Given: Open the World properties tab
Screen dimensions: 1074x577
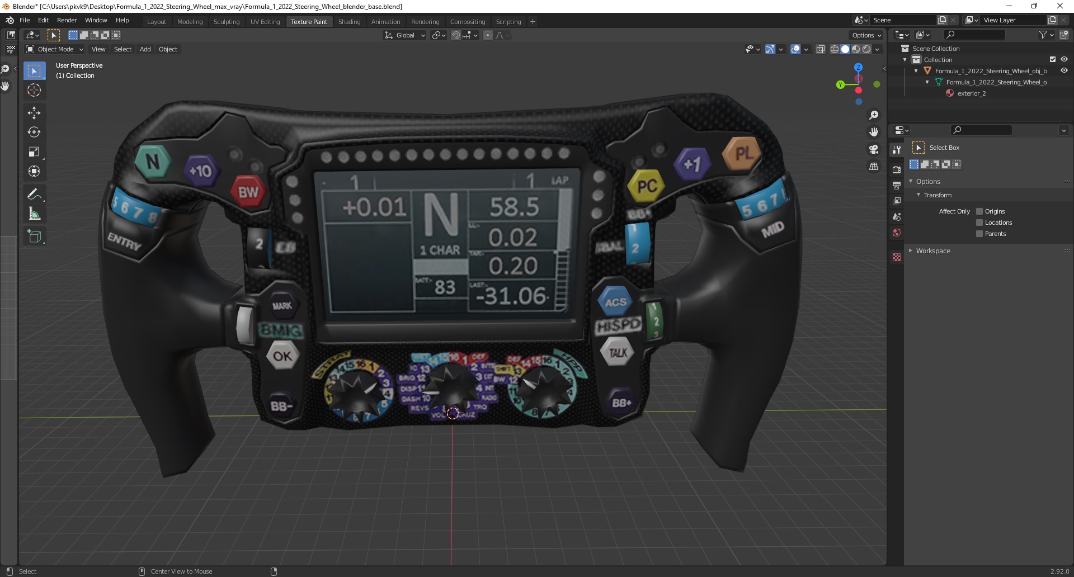Looking at the screenshot, I should pyautogui.click(x=897, y=233).
